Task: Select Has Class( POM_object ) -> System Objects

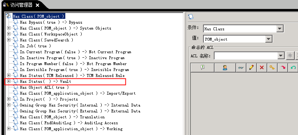Action: (65, 28)
